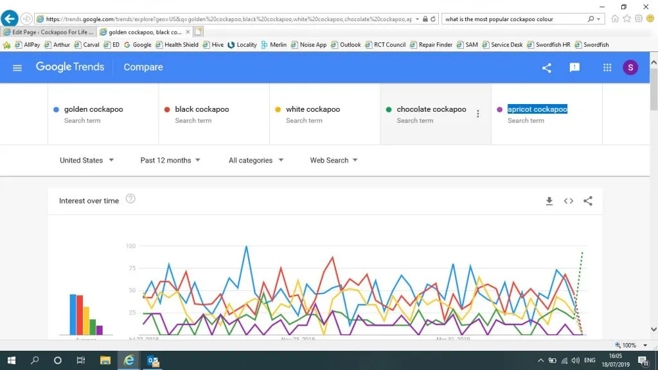This screenshot has height=370, width=658.
Task: Click the Health Shield bookmark
Action: 177,45
